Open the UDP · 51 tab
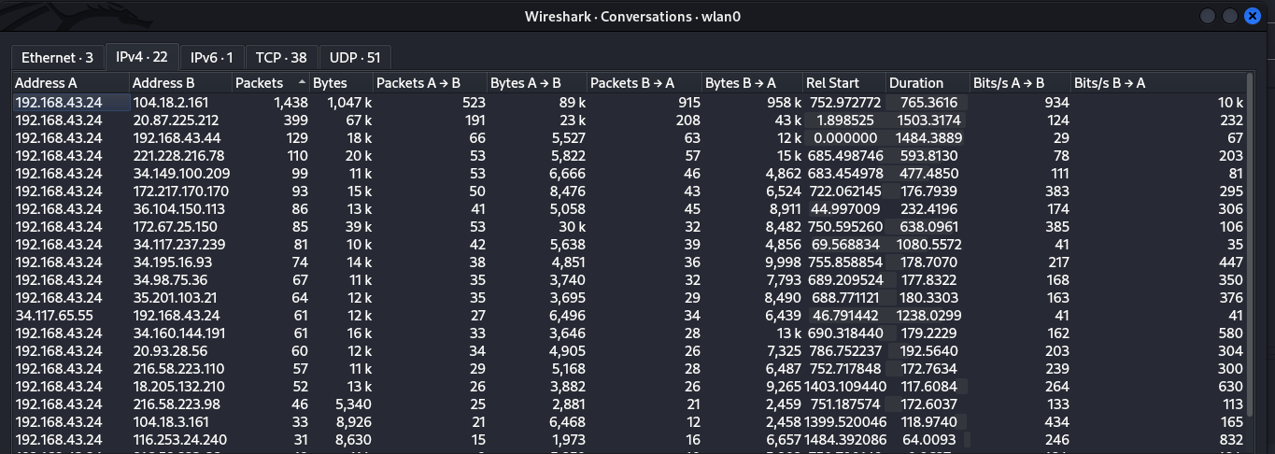 [x=355, y=57]
